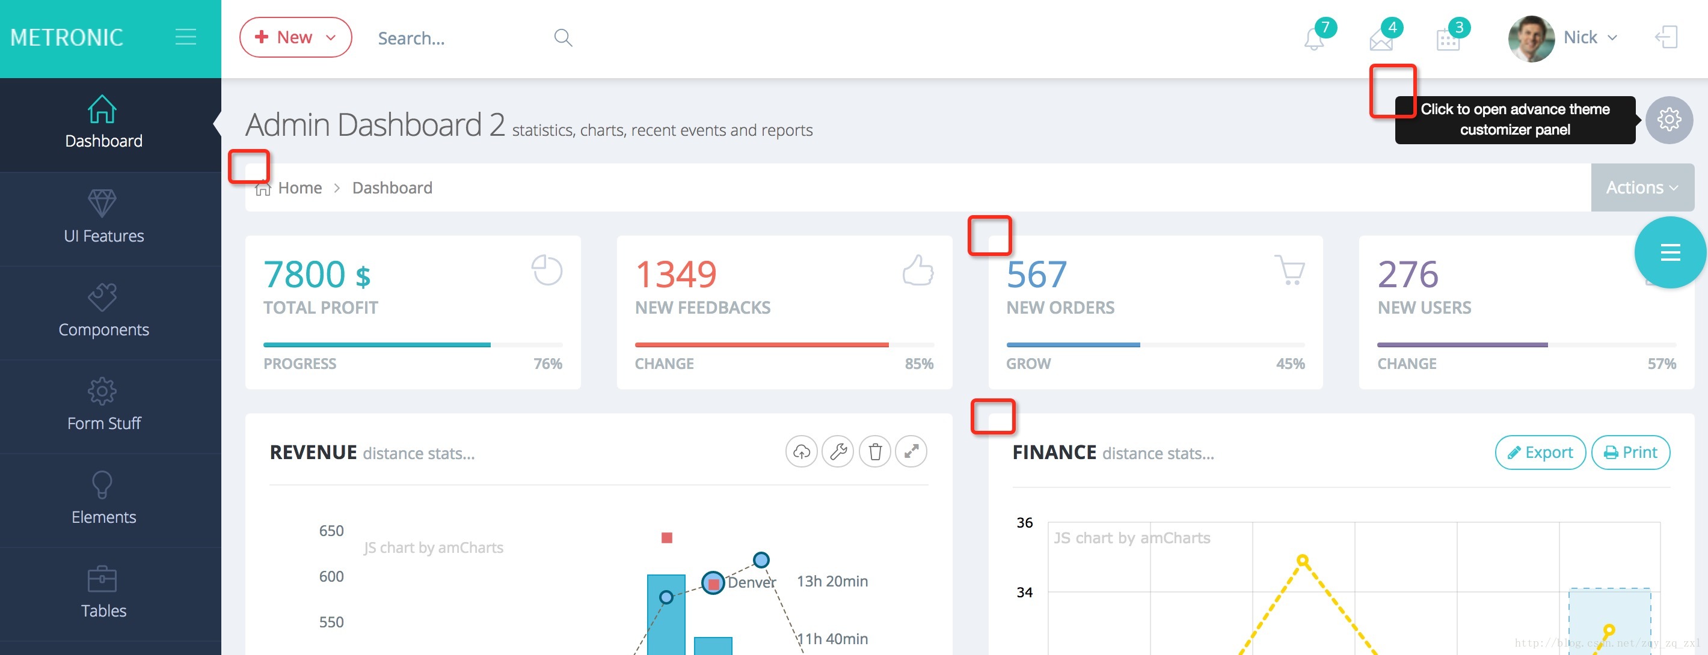Open the theme customizer gear icon
Viewport: 1708px width, 655px height.
click(1669, 120)
